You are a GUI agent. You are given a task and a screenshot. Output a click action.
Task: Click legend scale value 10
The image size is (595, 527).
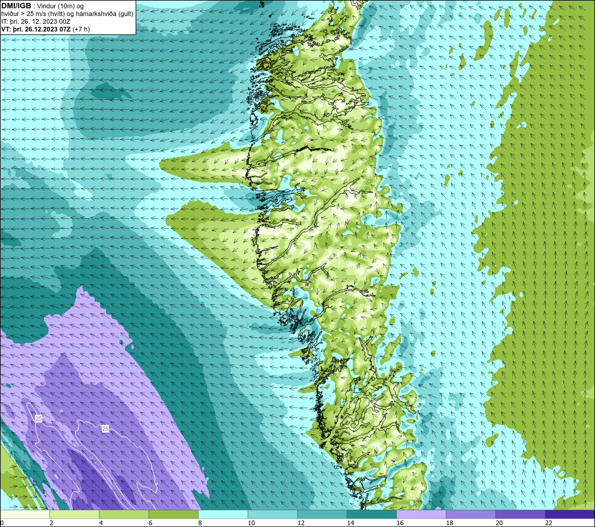tap(252, 523)
